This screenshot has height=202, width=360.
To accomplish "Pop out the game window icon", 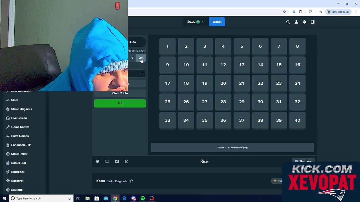I will coord(127,161).
